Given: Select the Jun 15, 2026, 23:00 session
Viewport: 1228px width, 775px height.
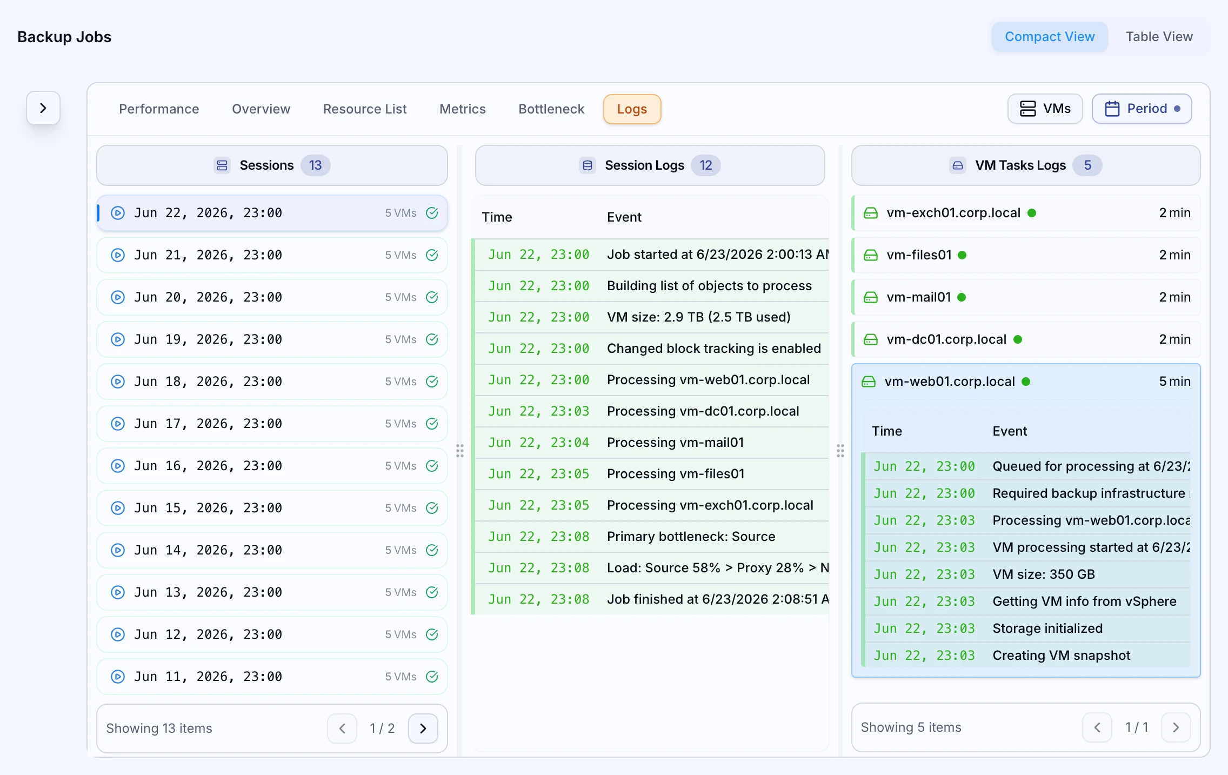Looking at the screenshot, I should coord(272,508).
